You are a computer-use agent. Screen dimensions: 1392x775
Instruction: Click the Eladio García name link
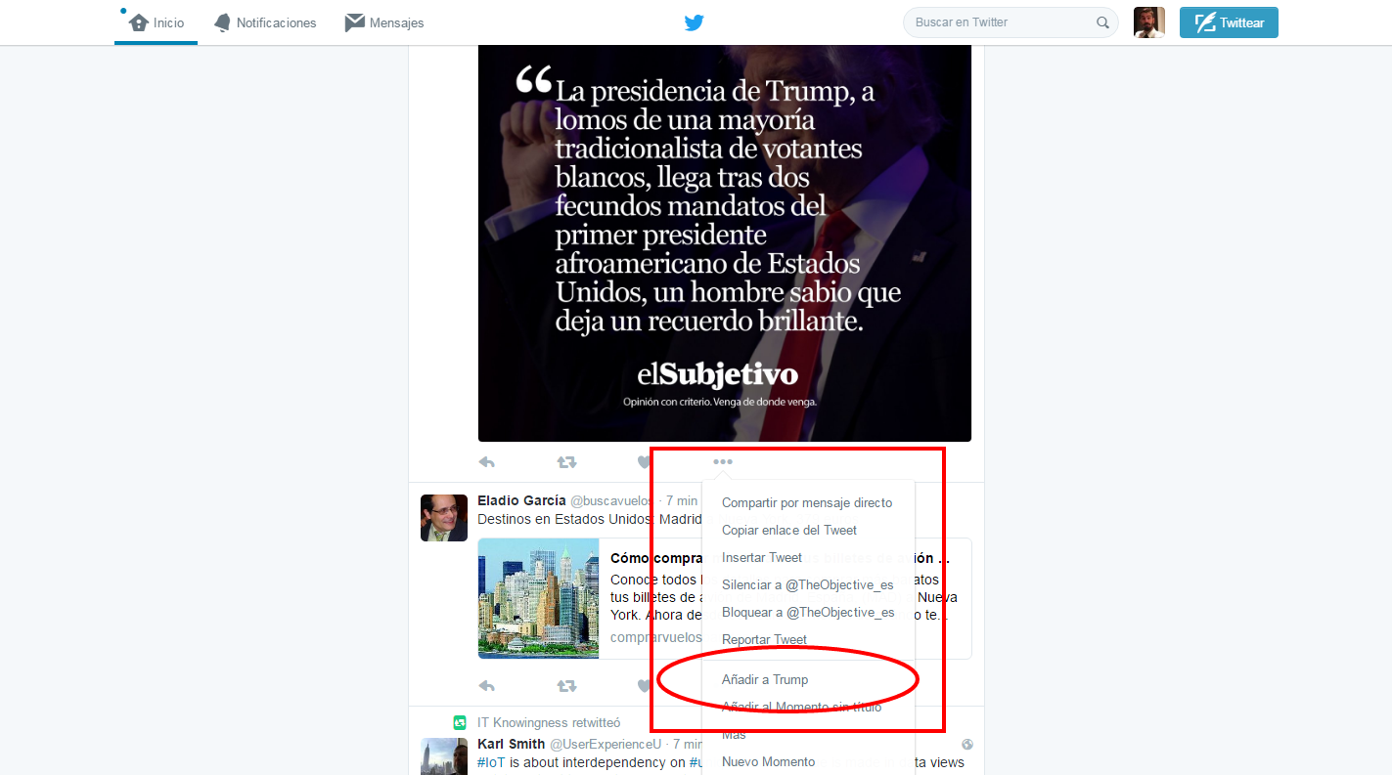(521, 501)
